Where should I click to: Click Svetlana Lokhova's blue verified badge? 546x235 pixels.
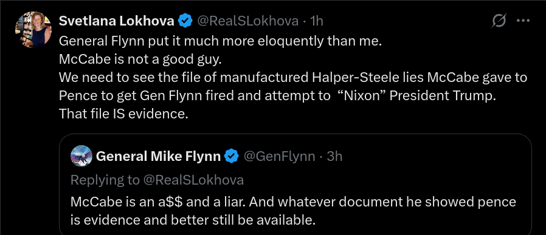tap(185, 21)
